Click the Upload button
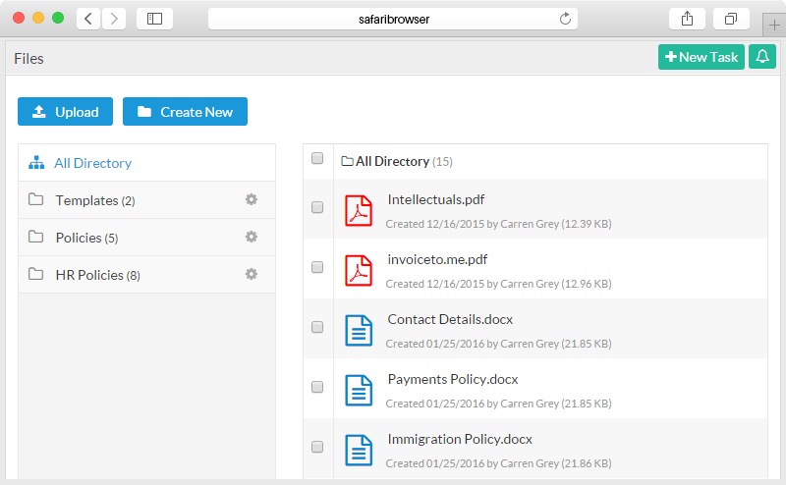The height and width of the screenshot is (485, 786). [x=65, y=111]
